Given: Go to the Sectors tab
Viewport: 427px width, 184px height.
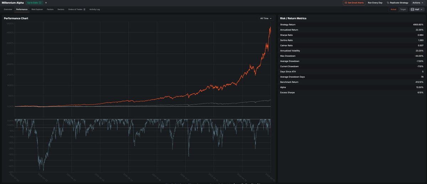Looking at the screenshot, I should tap(61, 9).
